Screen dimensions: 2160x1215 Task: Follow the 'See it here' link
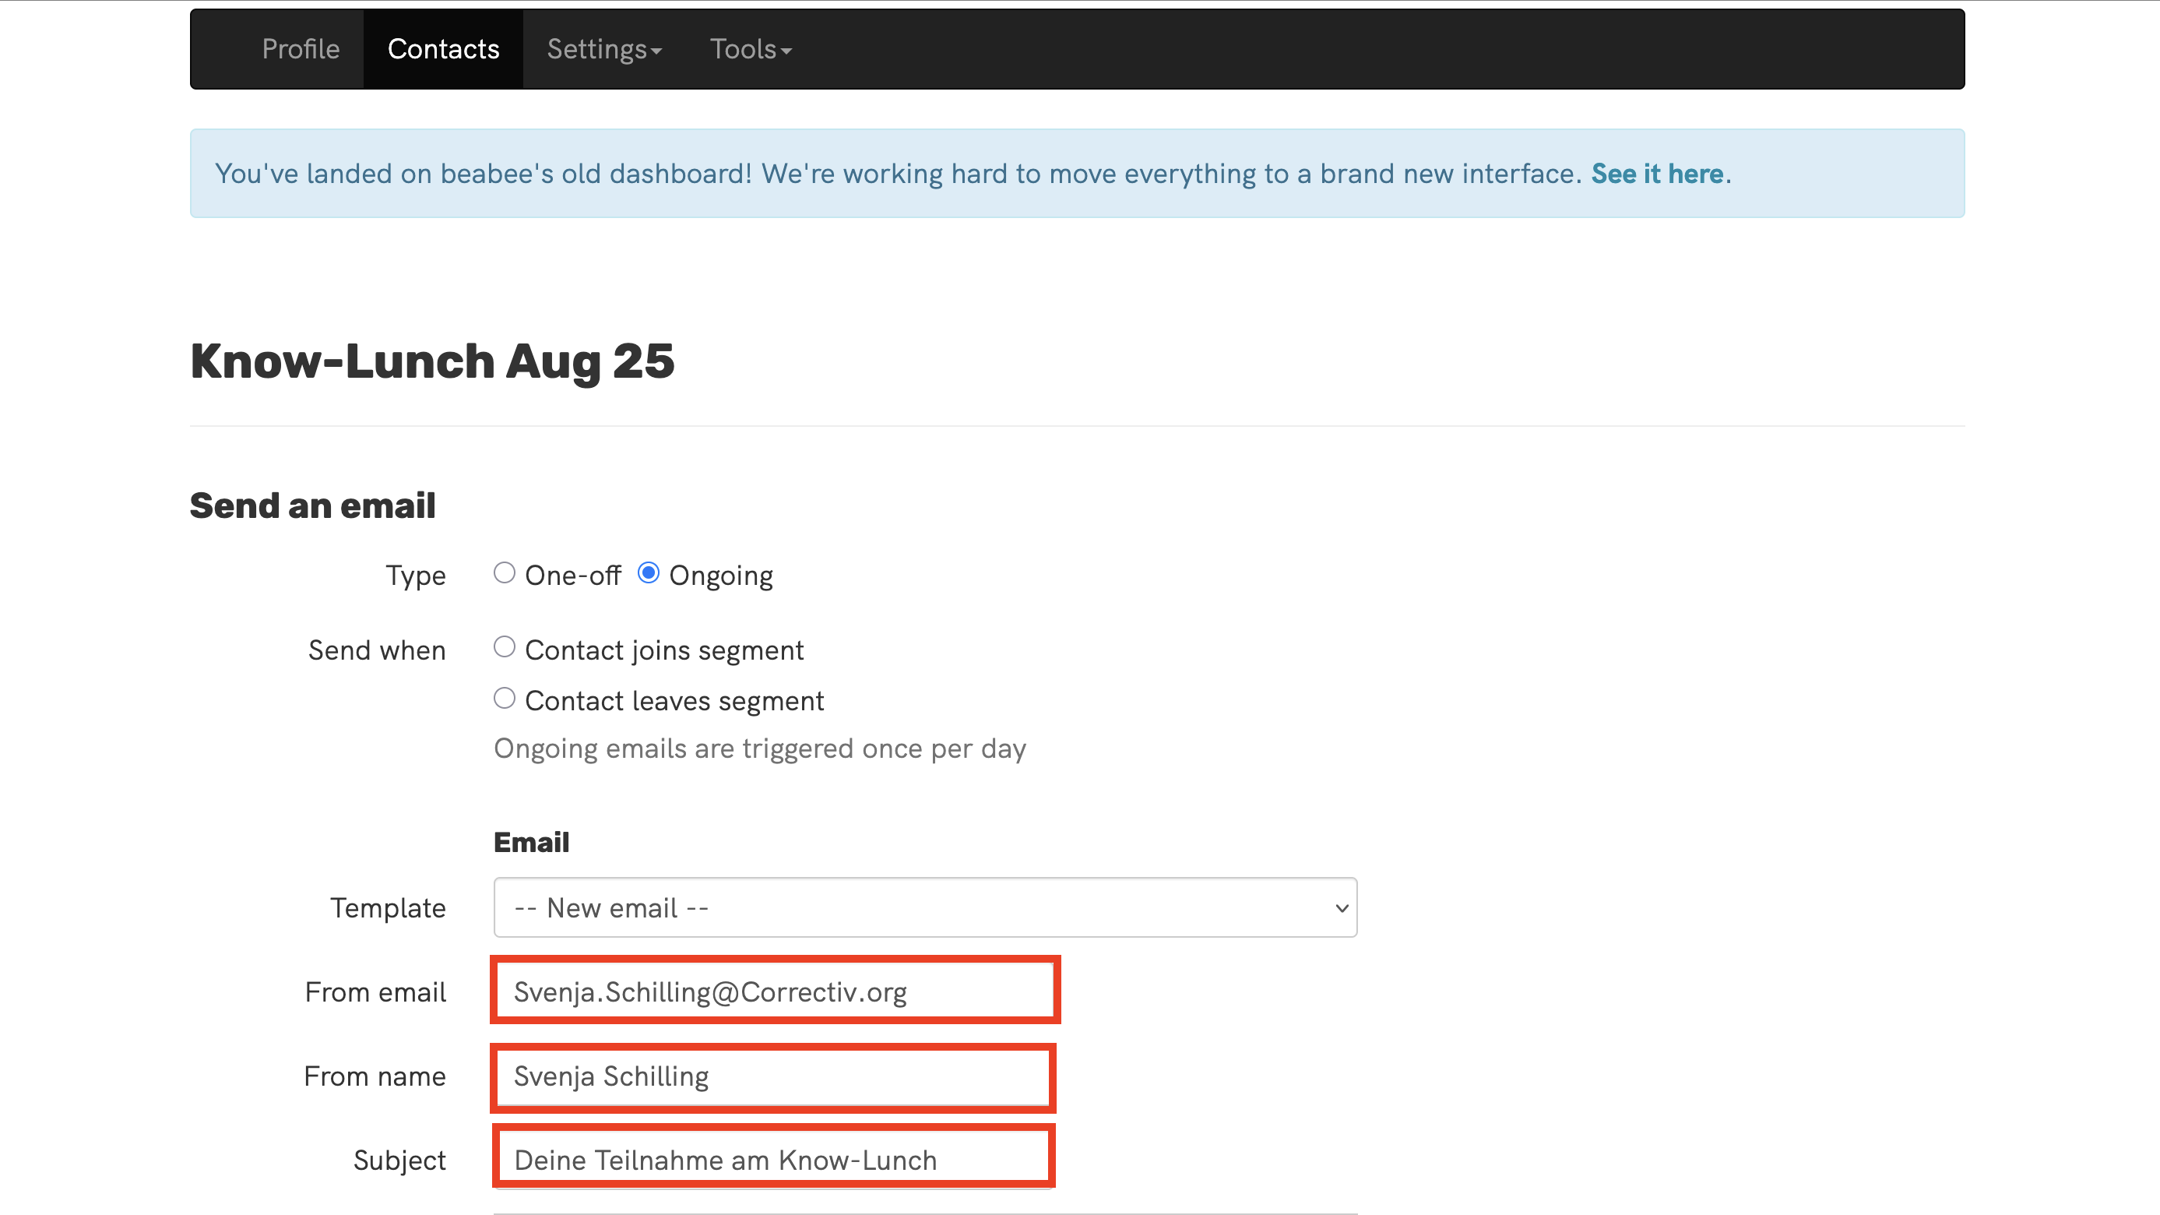point(1657,174)
